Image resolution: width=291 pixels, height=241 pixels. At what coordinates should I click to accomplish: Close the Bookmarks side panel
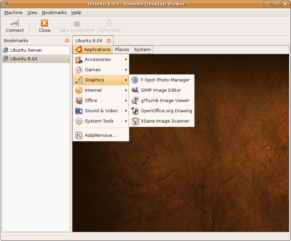[x=67, y=40]
